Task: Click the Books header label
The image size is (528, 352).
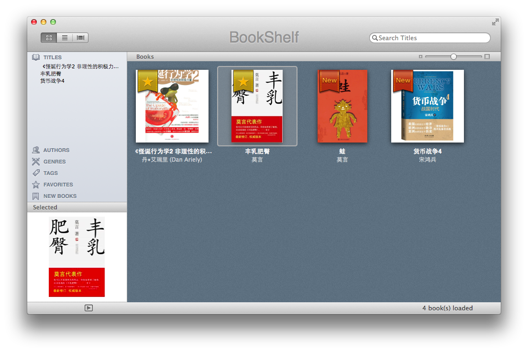Action: coord(145,56)
